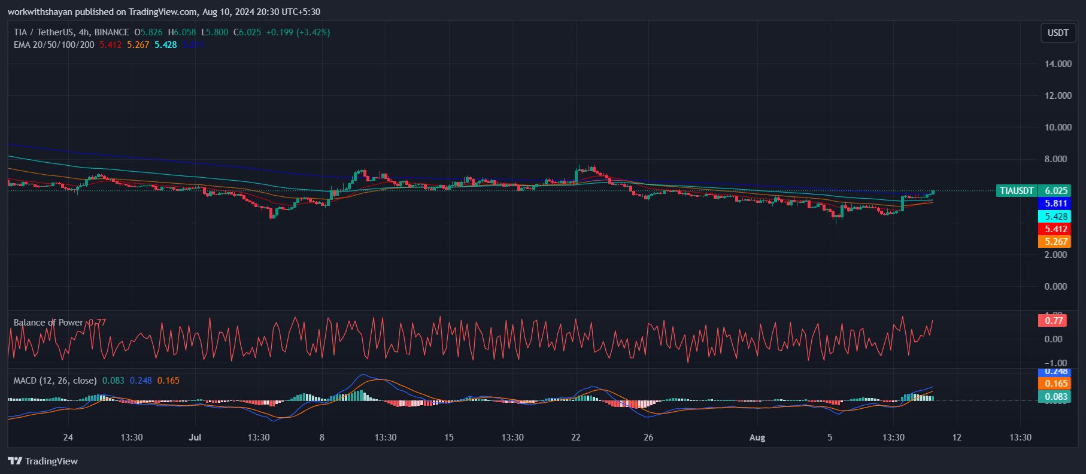The height and width of the screenshot is (474, 1086).
Task: Click the MACD (12, 26, close) legend
Action: point(55,381)
